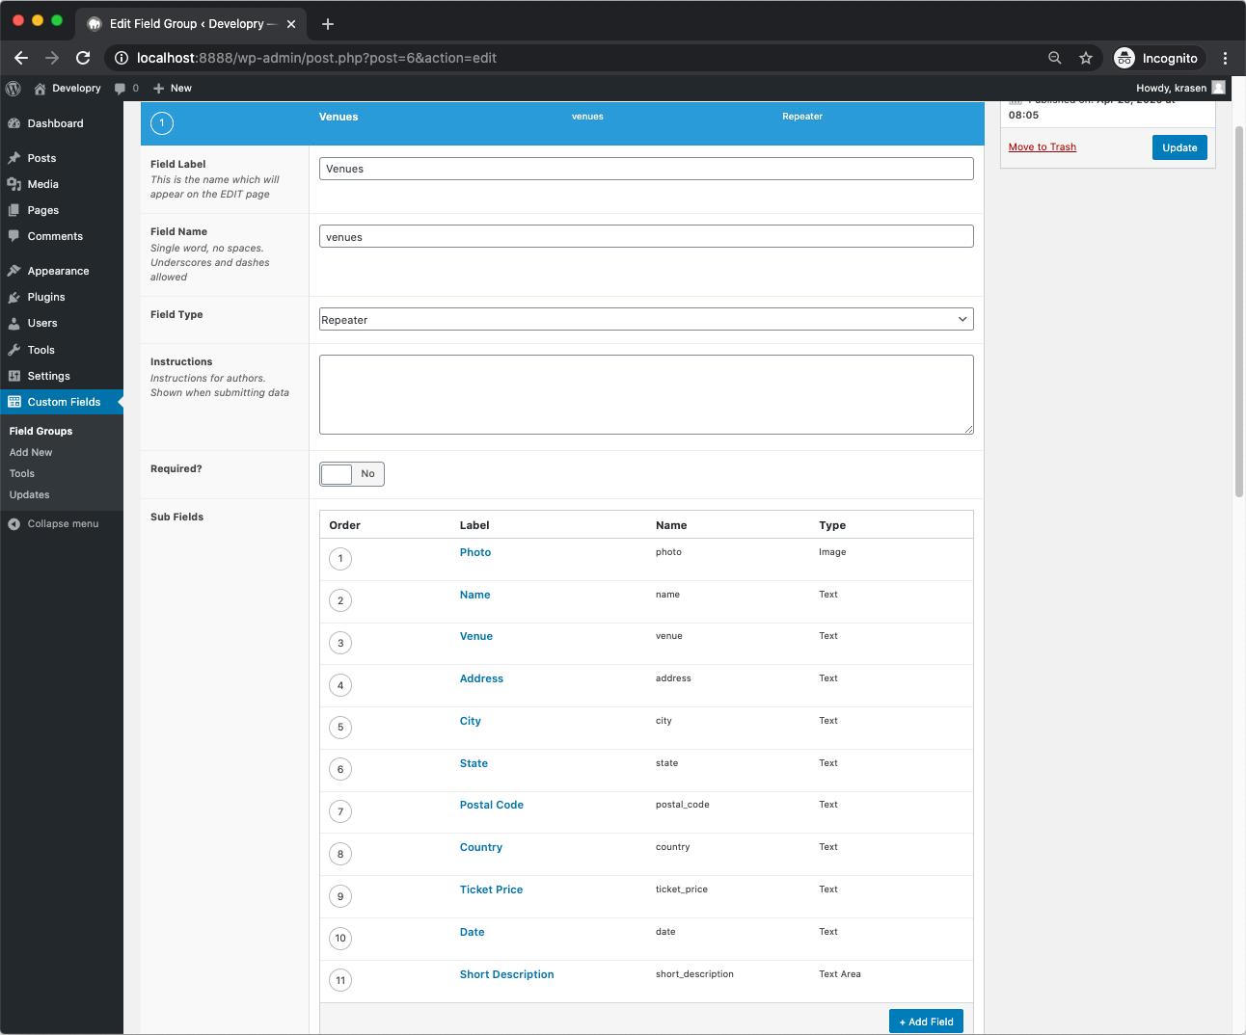This screenshot has height=1035, width=1246.
Task: Open the Field Type dropdown
Action: (646, 320)
